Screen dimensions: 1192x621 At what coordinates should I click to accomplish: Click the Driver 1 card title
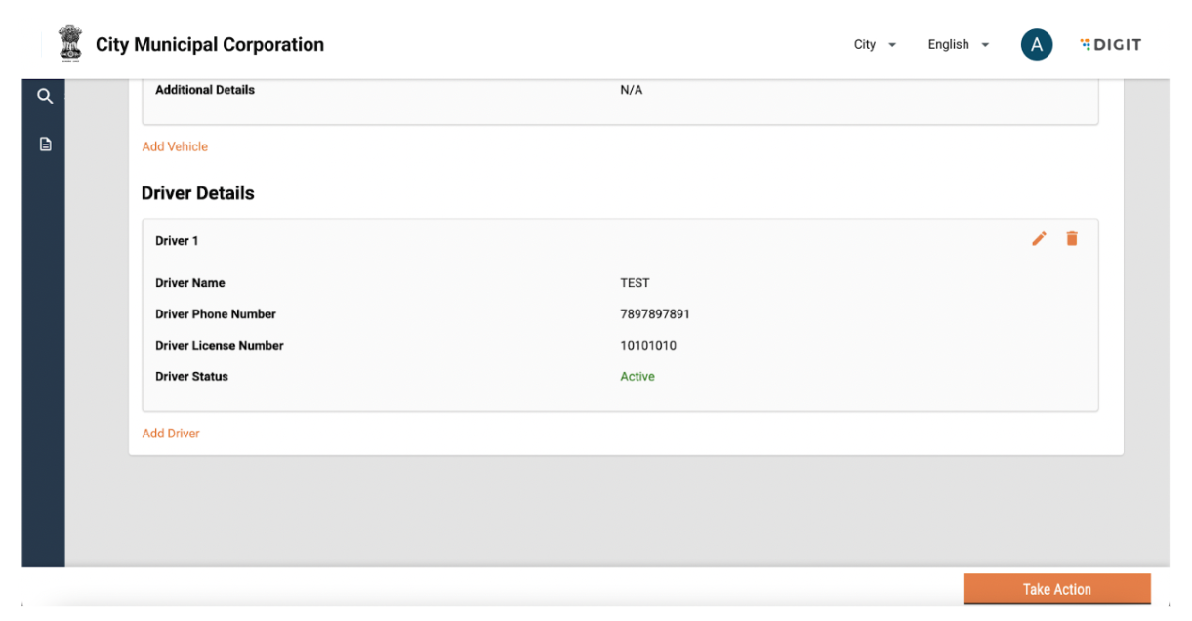tap(177, 241)
